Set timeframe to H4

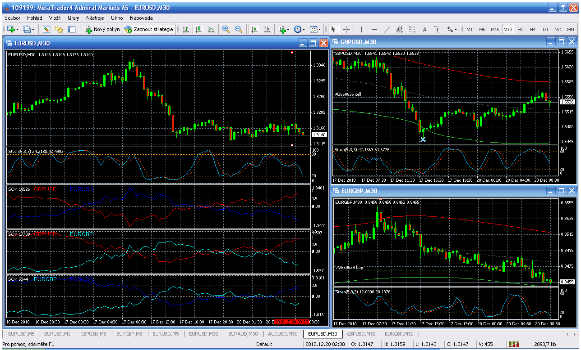[533, 29]
